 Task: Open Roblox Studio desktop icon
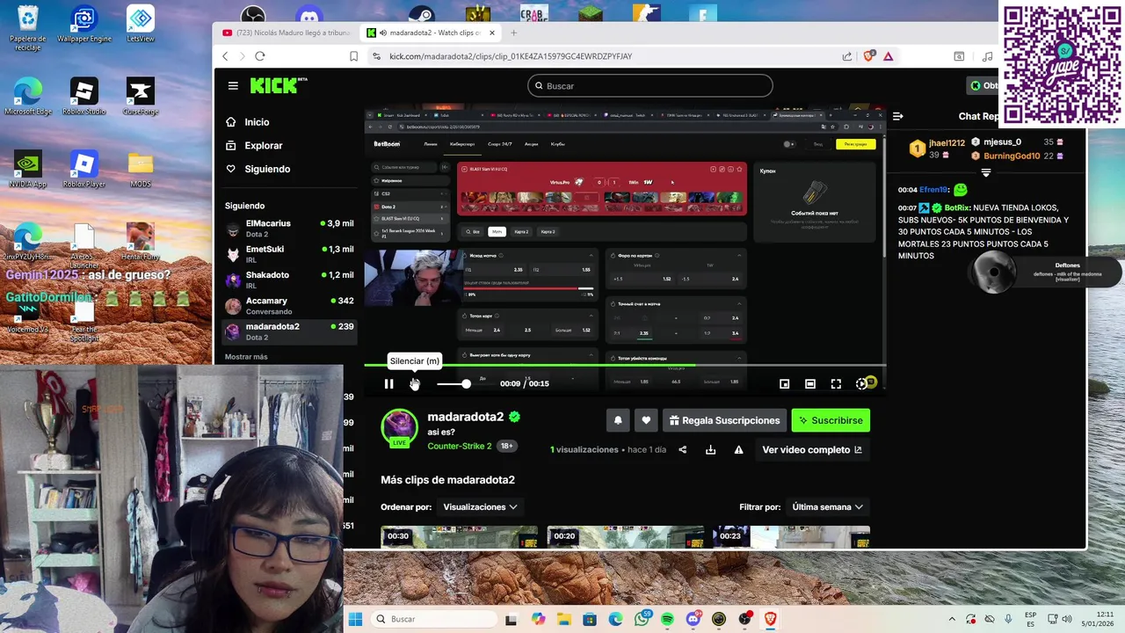(x=84, y=97)
